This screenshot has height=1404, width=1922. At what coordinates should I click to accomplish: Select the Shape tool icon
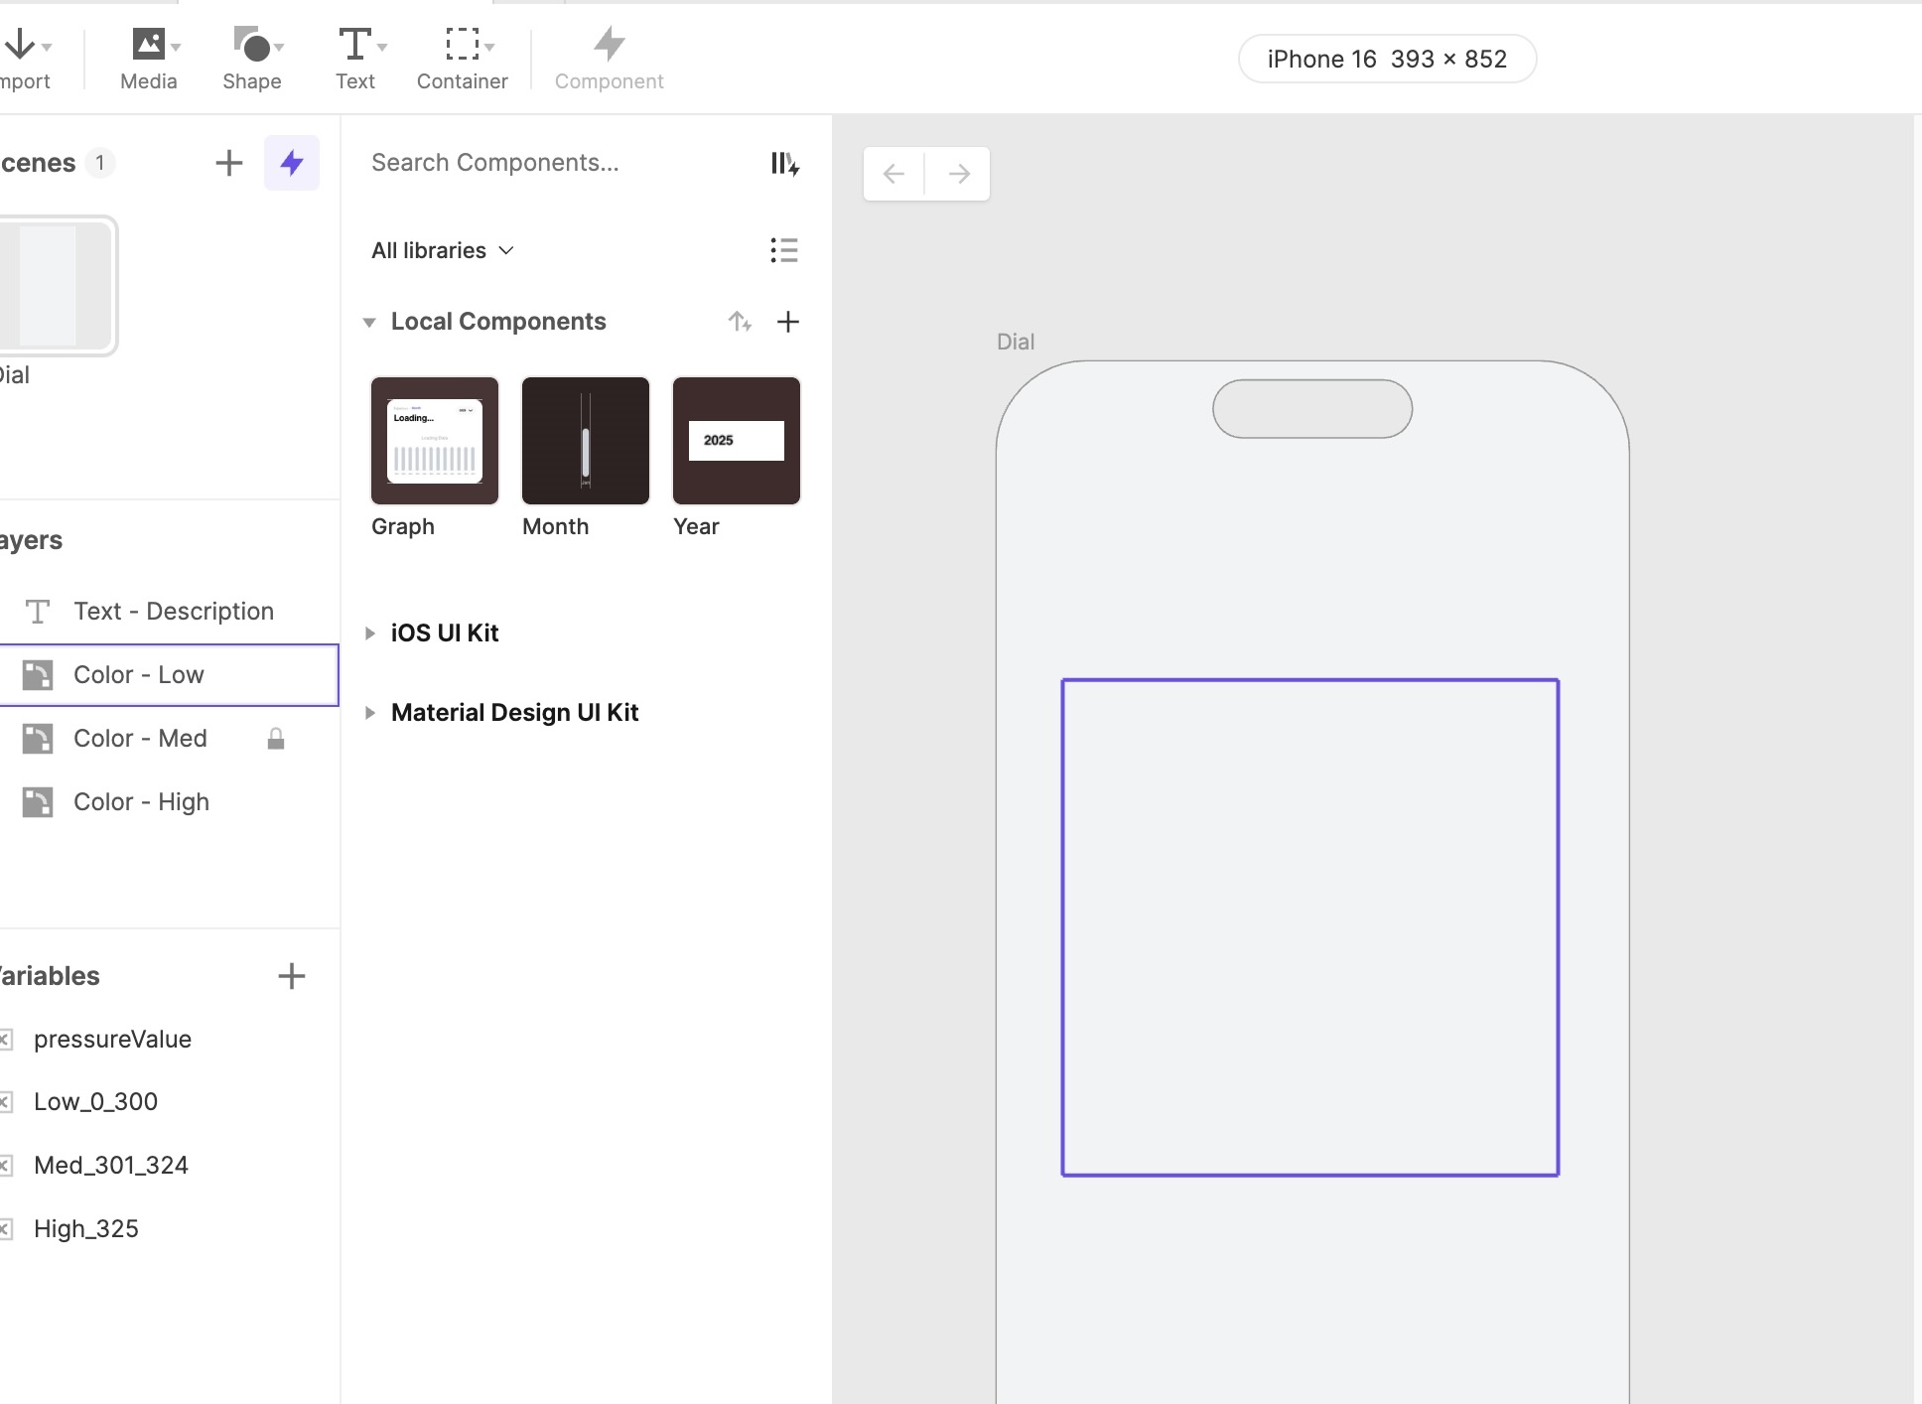[252, 46]
